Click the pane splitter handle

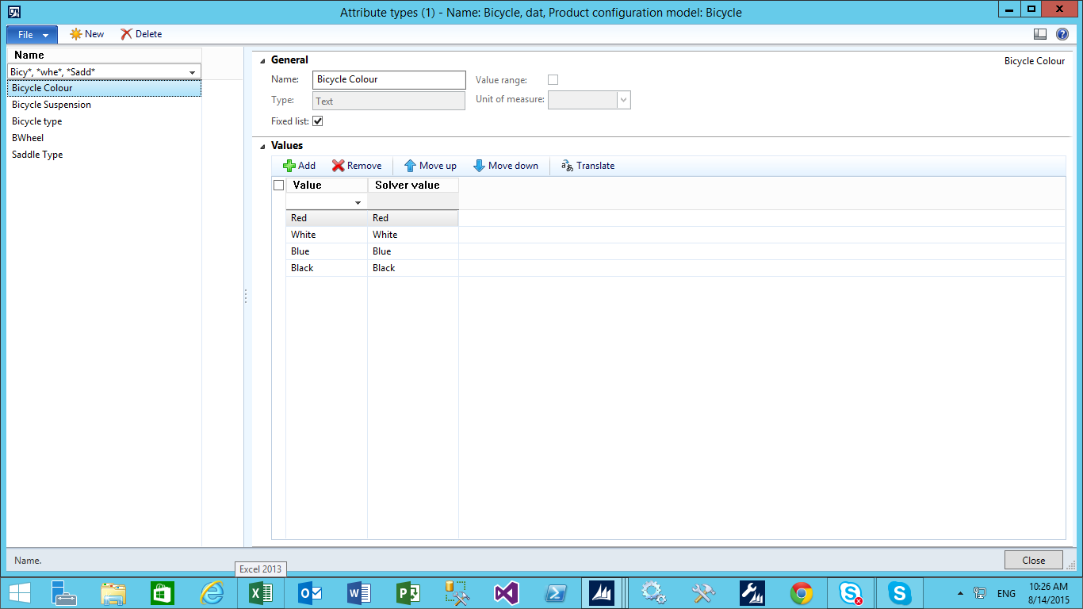(x=246, y=296)
